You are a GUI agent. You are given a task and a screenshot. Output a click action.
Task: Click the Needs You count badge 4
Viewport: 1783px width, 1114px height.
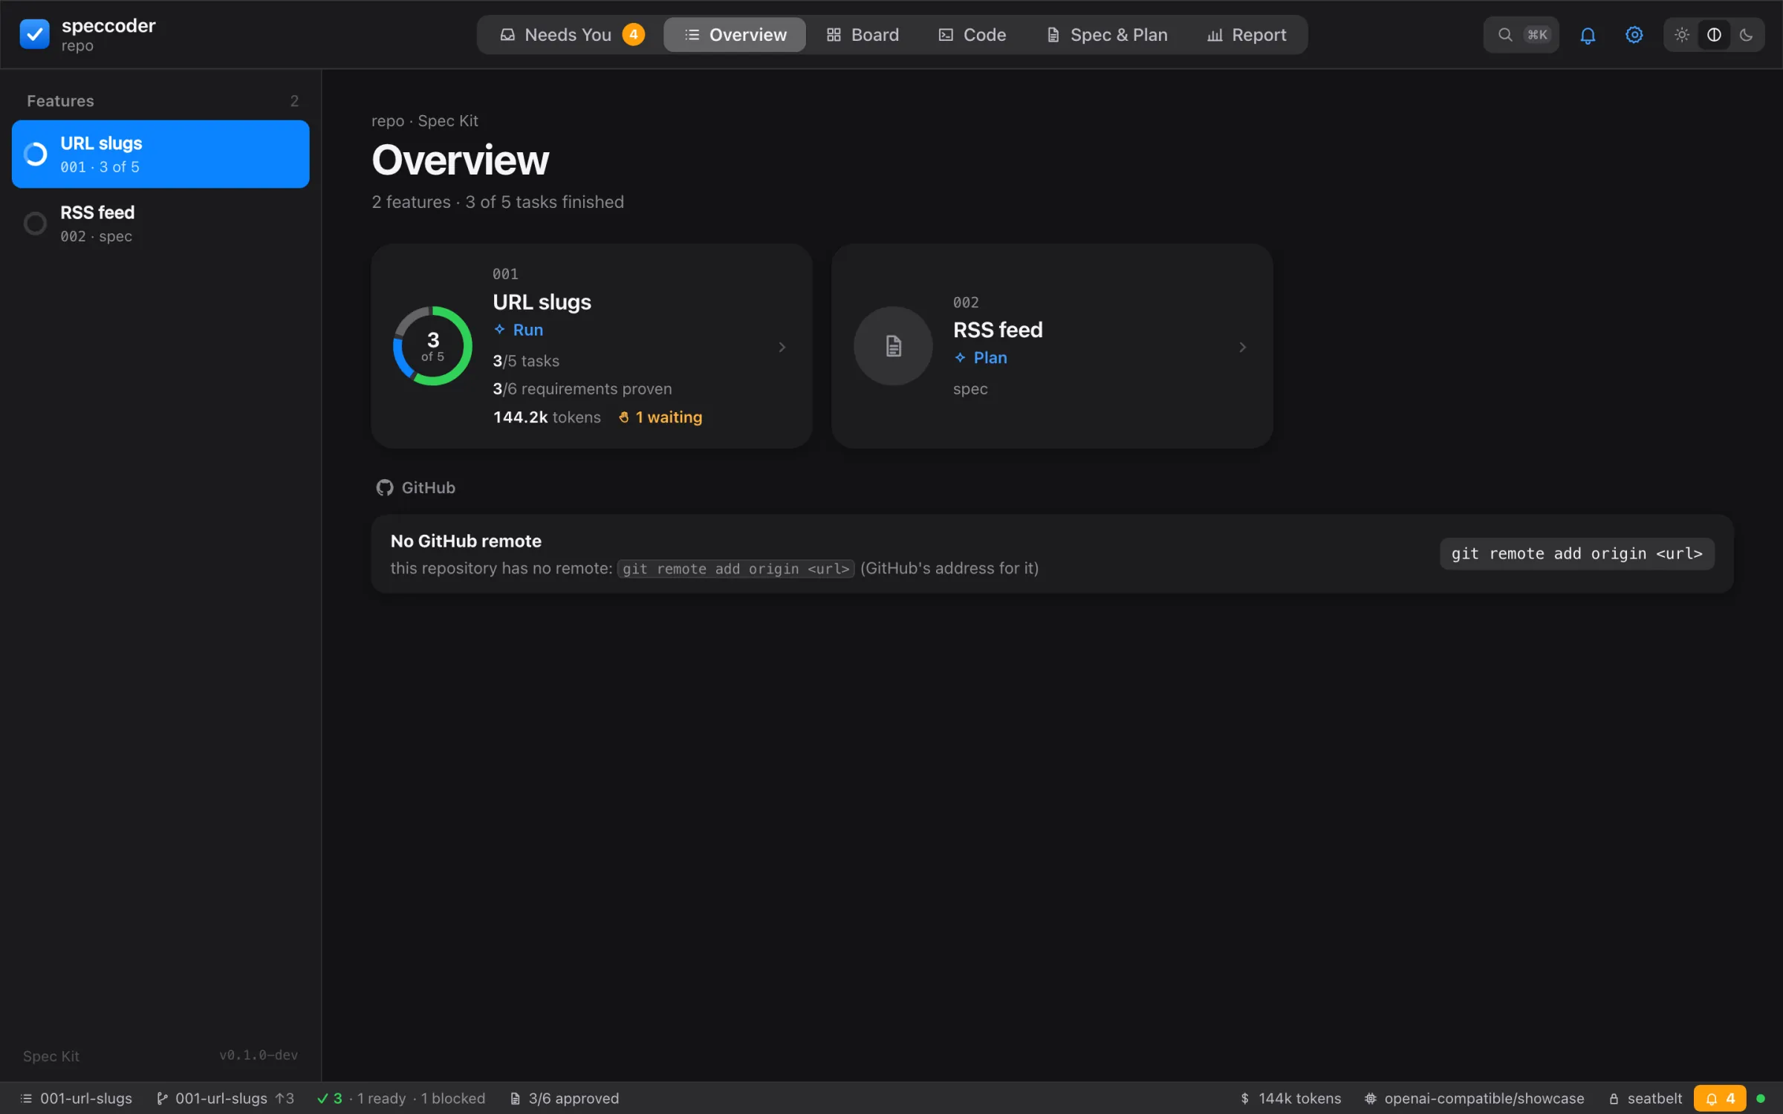tap(634, 35)
